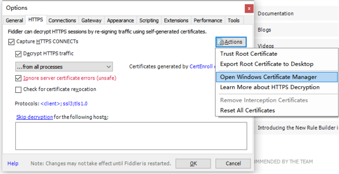Screen dimensions: 339x174
Task: Open Windows Certificate Manager menu entry
Action: (x=277, y=77)
